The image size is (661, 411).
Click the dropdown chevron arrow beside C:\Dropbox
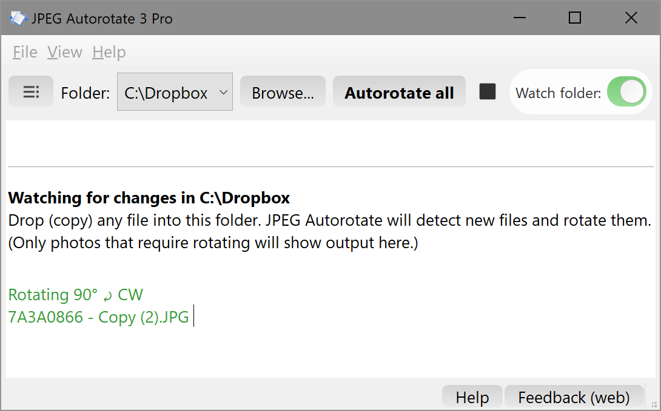[223, 92]
